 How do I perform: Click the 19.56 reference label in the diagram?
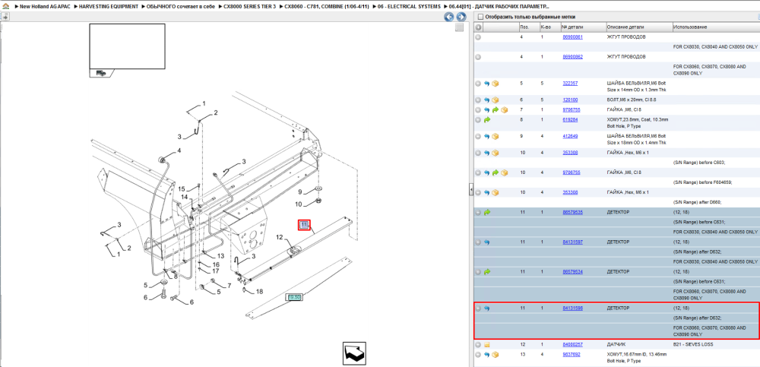[294, 296]
